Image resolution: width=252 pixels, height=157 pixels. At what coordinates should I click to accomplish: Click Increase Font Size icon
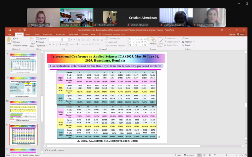tap(72, 40)
